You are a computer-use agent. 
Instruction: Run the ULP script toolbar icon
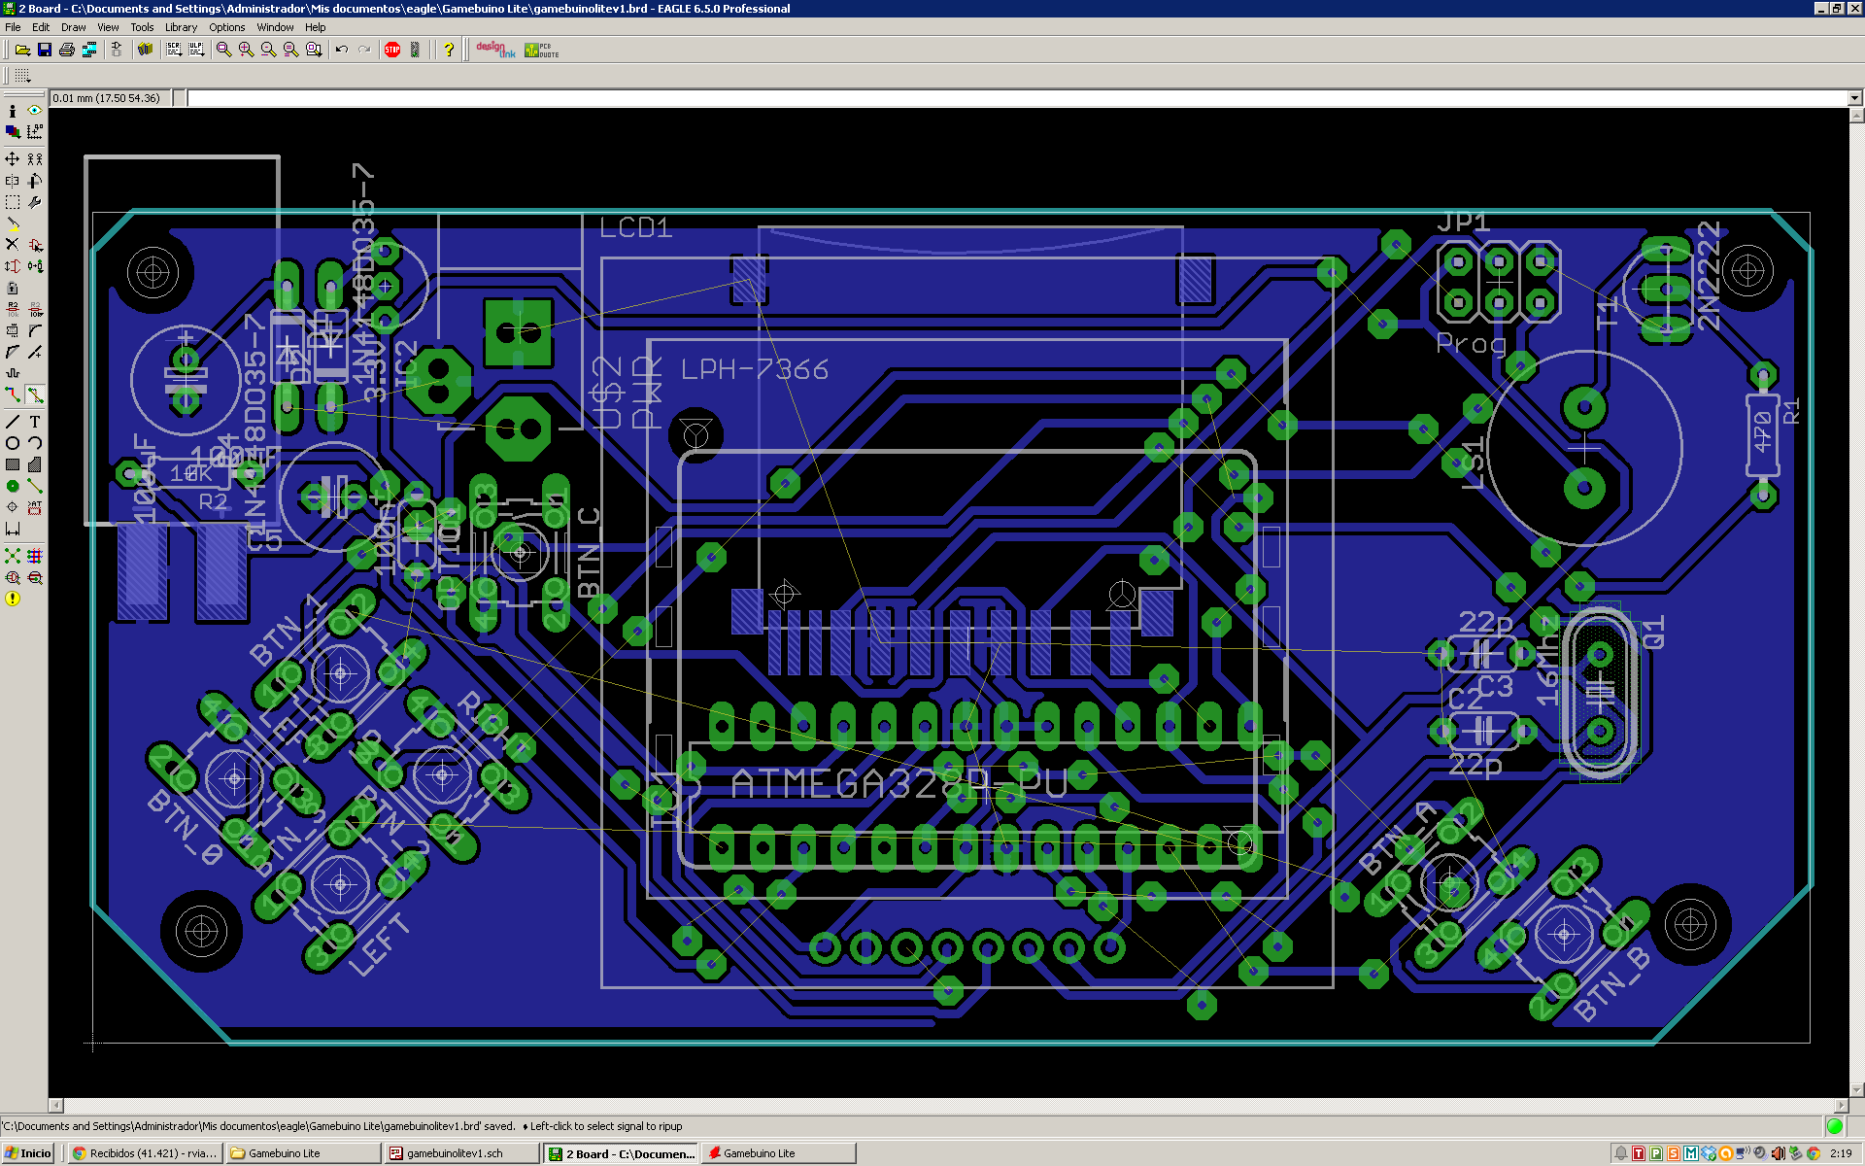196,50
